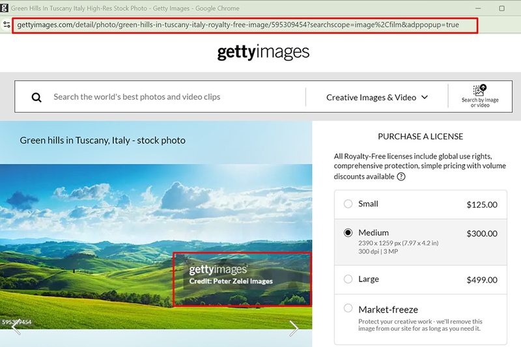Open the royalty-free license help question mark
The height and width of the screenshot is (347, 521).
pos(401,176)
